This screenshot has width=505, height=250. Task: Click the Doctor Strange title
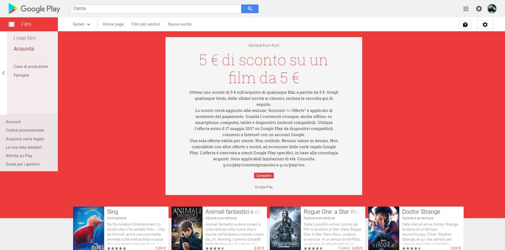click(x=421, y=212)
